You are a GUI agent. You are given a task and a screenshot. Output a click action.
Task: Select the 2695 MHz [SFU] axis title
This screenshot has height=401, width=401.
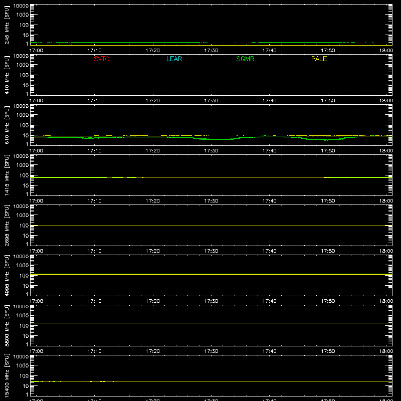tap(7, 225)
